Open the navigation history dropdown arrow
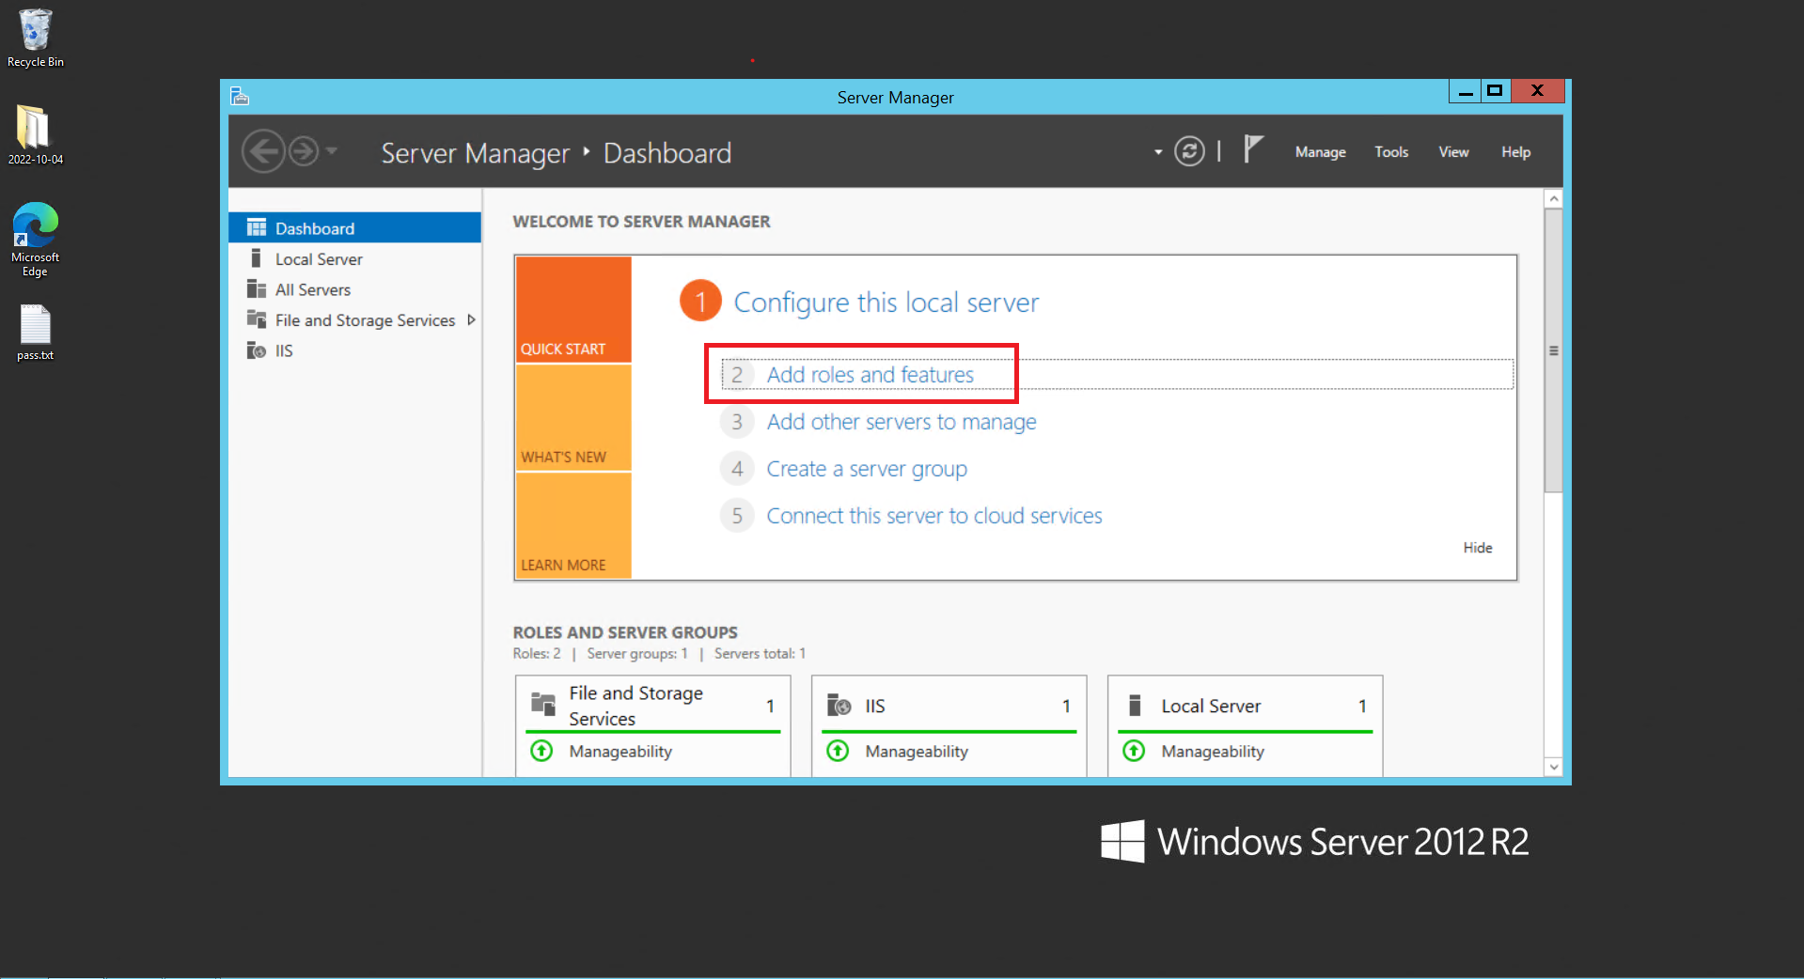 (x=331, y=150)
